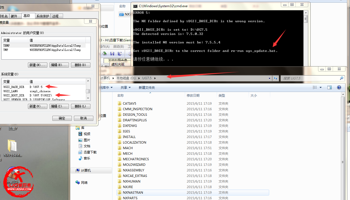Screen dimensions: 350x200
Task: Switch to the 系统保护 tab
Action: point(43,16)
